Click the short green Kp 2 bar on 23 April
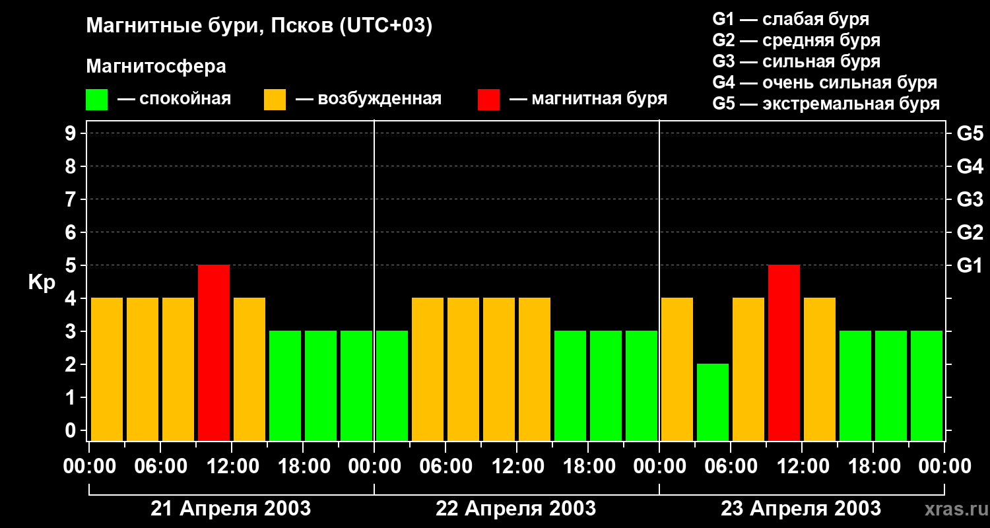This screenshot has height=528, width=990. 713,402
